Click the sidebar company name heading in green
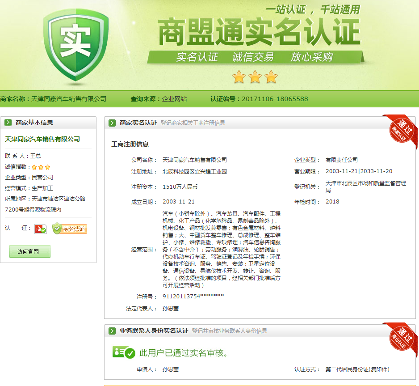This screenshot has height=386, width=419. 42,139
